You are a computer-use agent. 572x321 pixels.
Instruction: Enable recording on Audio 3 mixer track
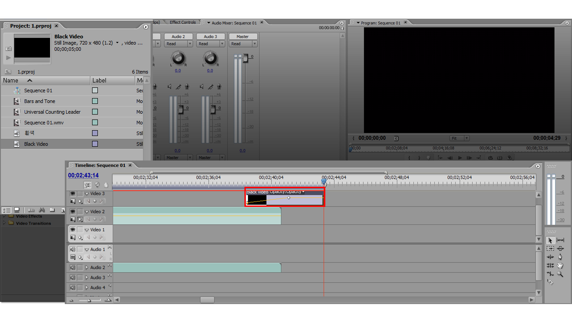point(220,86)
